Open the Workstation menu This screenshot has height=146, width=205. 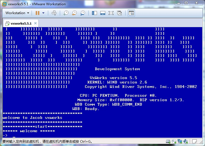17,13
